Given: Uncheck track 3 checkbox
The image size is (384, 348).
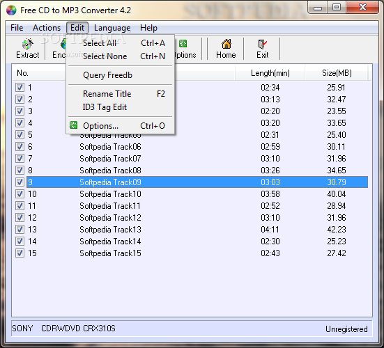Looking at the screenshot, I should click(x=20, y=111).
